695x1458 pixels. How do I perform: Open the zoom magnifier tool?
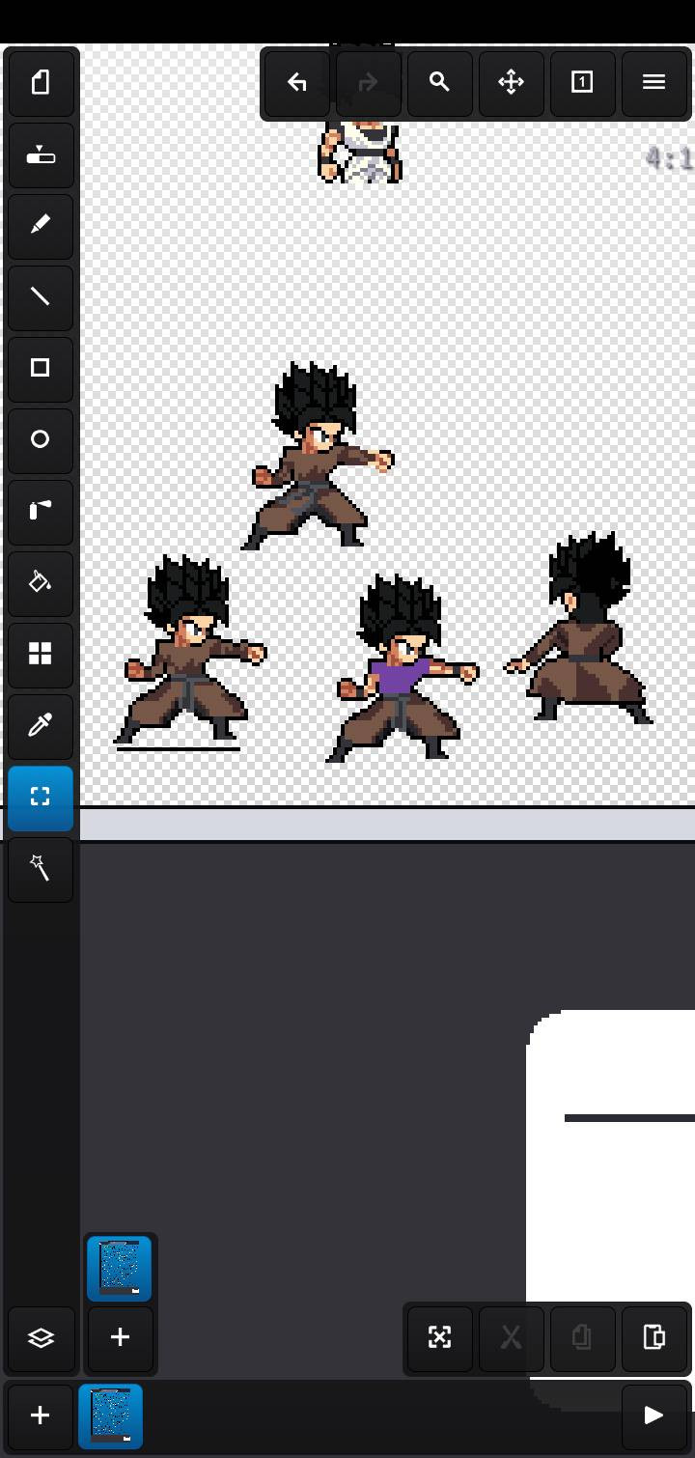pos(440,83)
